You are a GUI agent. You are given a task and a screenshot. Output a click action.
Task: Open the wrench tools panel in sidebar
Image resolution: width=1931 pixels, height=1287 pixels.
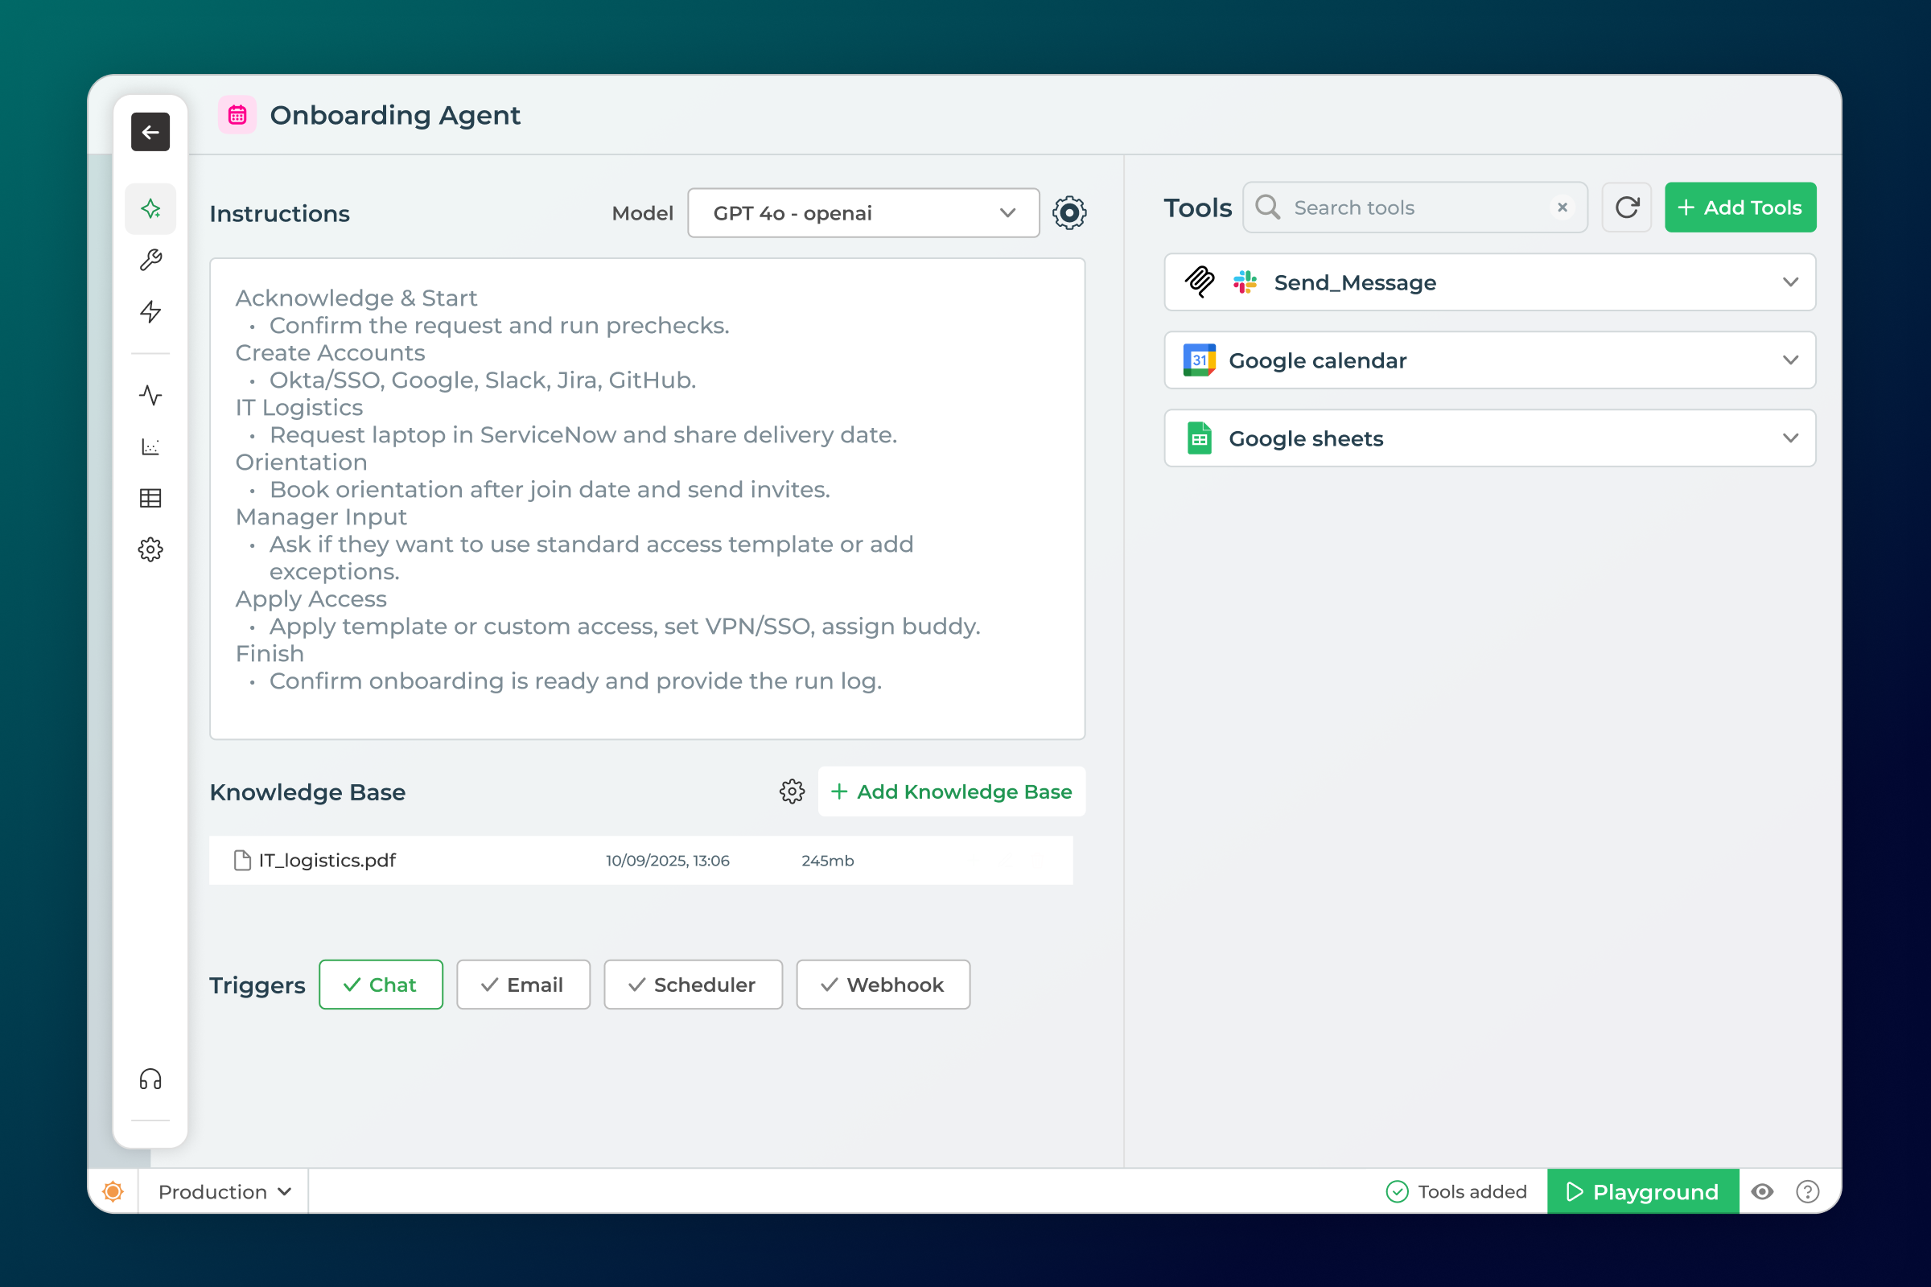pyautogui.click(x=150, y=260)
